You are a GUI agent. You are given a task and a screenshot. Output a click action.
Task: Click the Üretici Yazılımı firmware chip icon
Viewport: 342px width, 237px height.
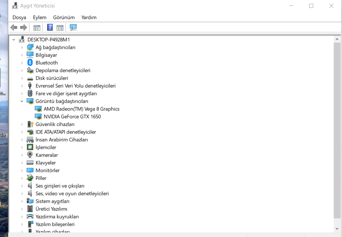point(30,209)
